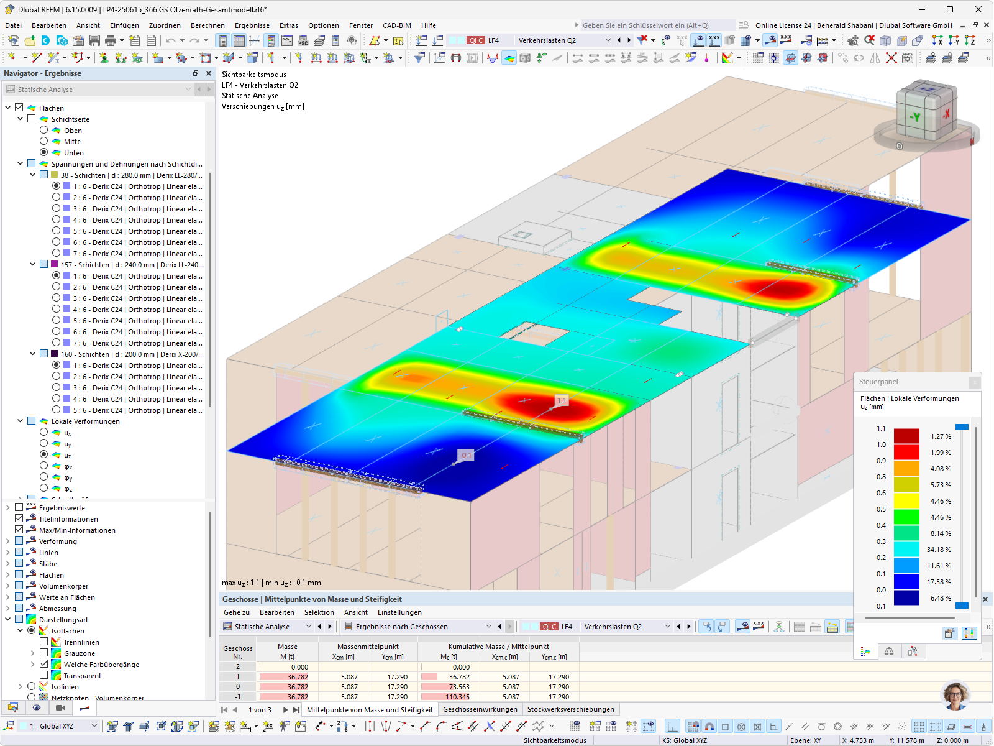Click the balance scale icon in Steuerpanel
The width and height of the screenshot is (994, 746).
[x=889, y=651]
